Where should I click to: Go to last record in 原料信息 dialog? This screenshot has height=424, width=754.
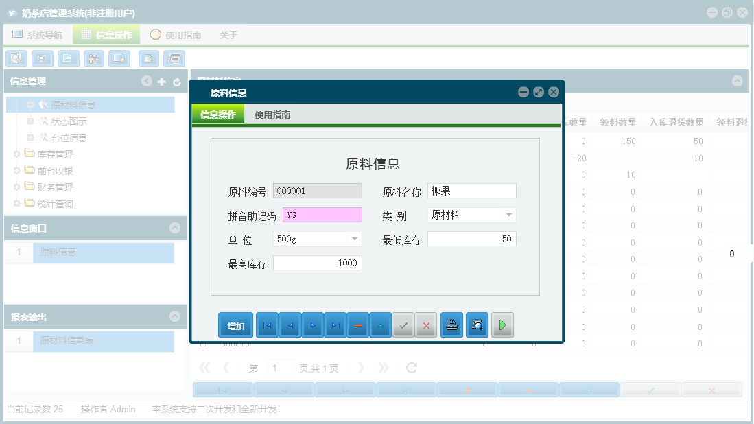335,325
